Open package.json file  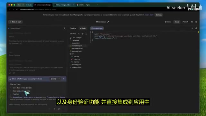tap(77, 51)
